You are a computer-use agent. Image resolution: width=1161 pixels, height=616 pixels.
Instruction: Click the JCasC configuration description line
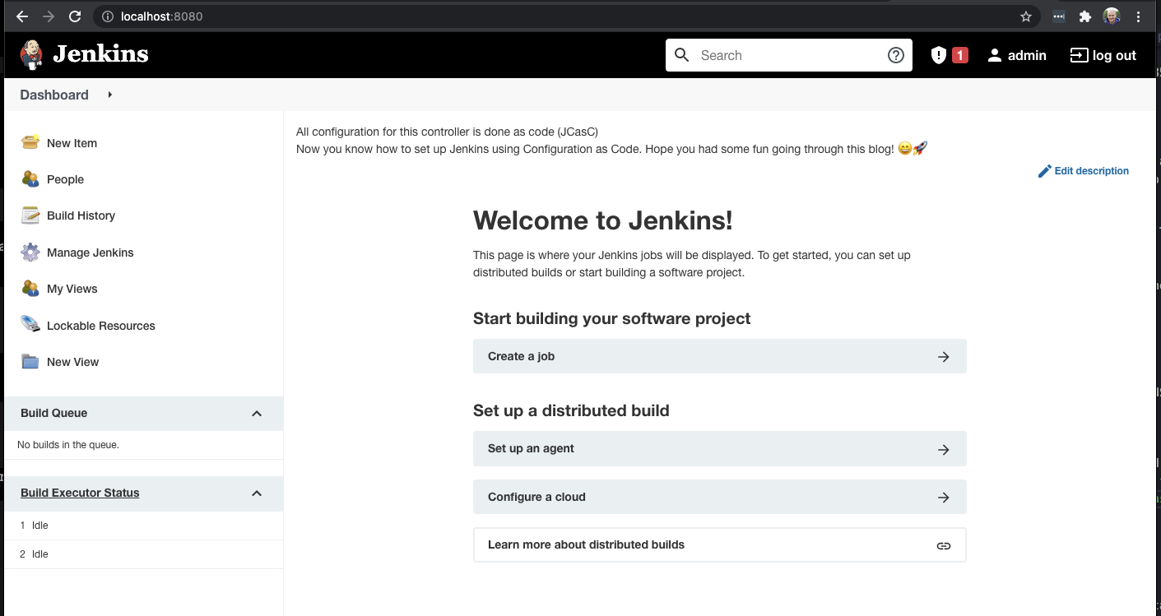(447, 132)
